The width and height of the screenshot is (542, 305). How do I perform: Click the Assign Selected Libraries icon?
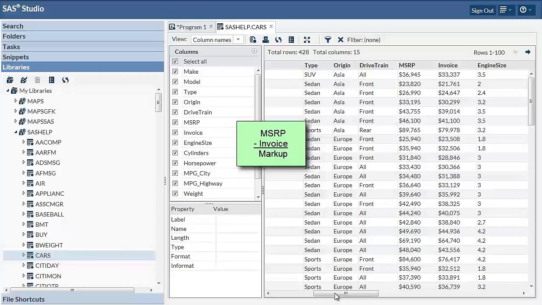[x=24, y=80]
